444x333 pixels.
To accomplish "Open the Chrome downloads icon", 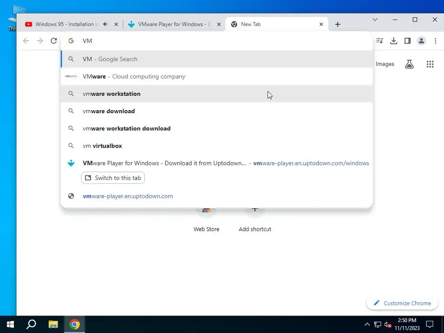I will pyautogui.click(x=394, y=41).
